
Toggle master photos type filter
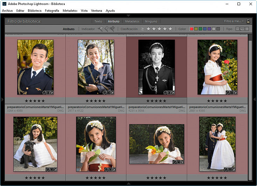tap(237, 29)
